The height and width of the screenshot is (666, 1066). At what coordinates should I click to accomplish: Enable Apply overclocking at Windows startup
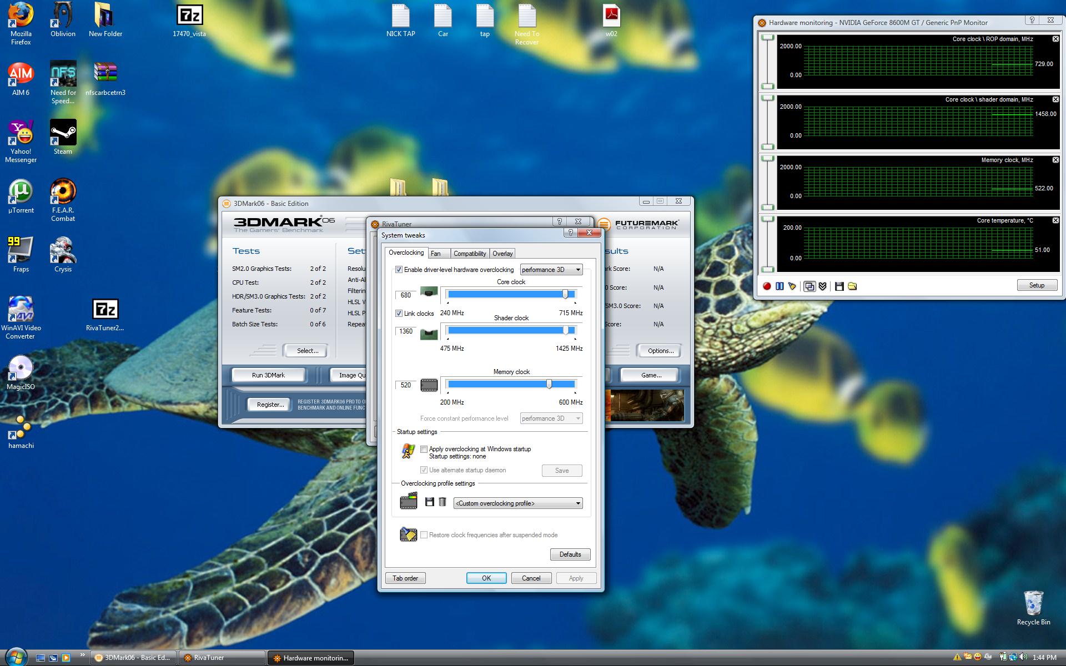pos(424,449)
